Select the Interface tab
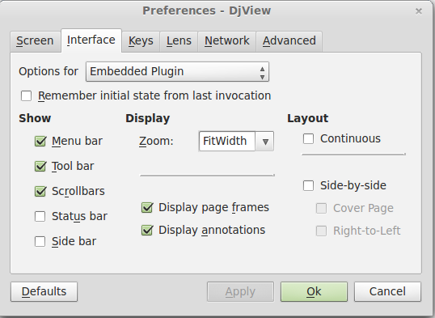 pos(91,40)
